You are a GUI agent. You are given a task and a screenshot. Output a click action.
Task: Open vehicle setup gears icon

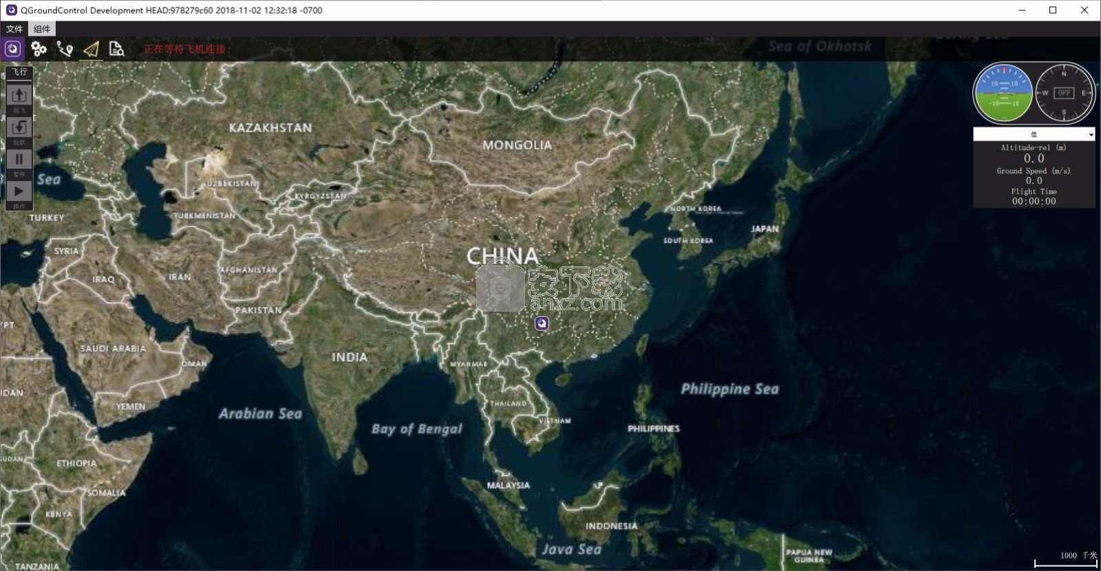[x=39, y=49]
